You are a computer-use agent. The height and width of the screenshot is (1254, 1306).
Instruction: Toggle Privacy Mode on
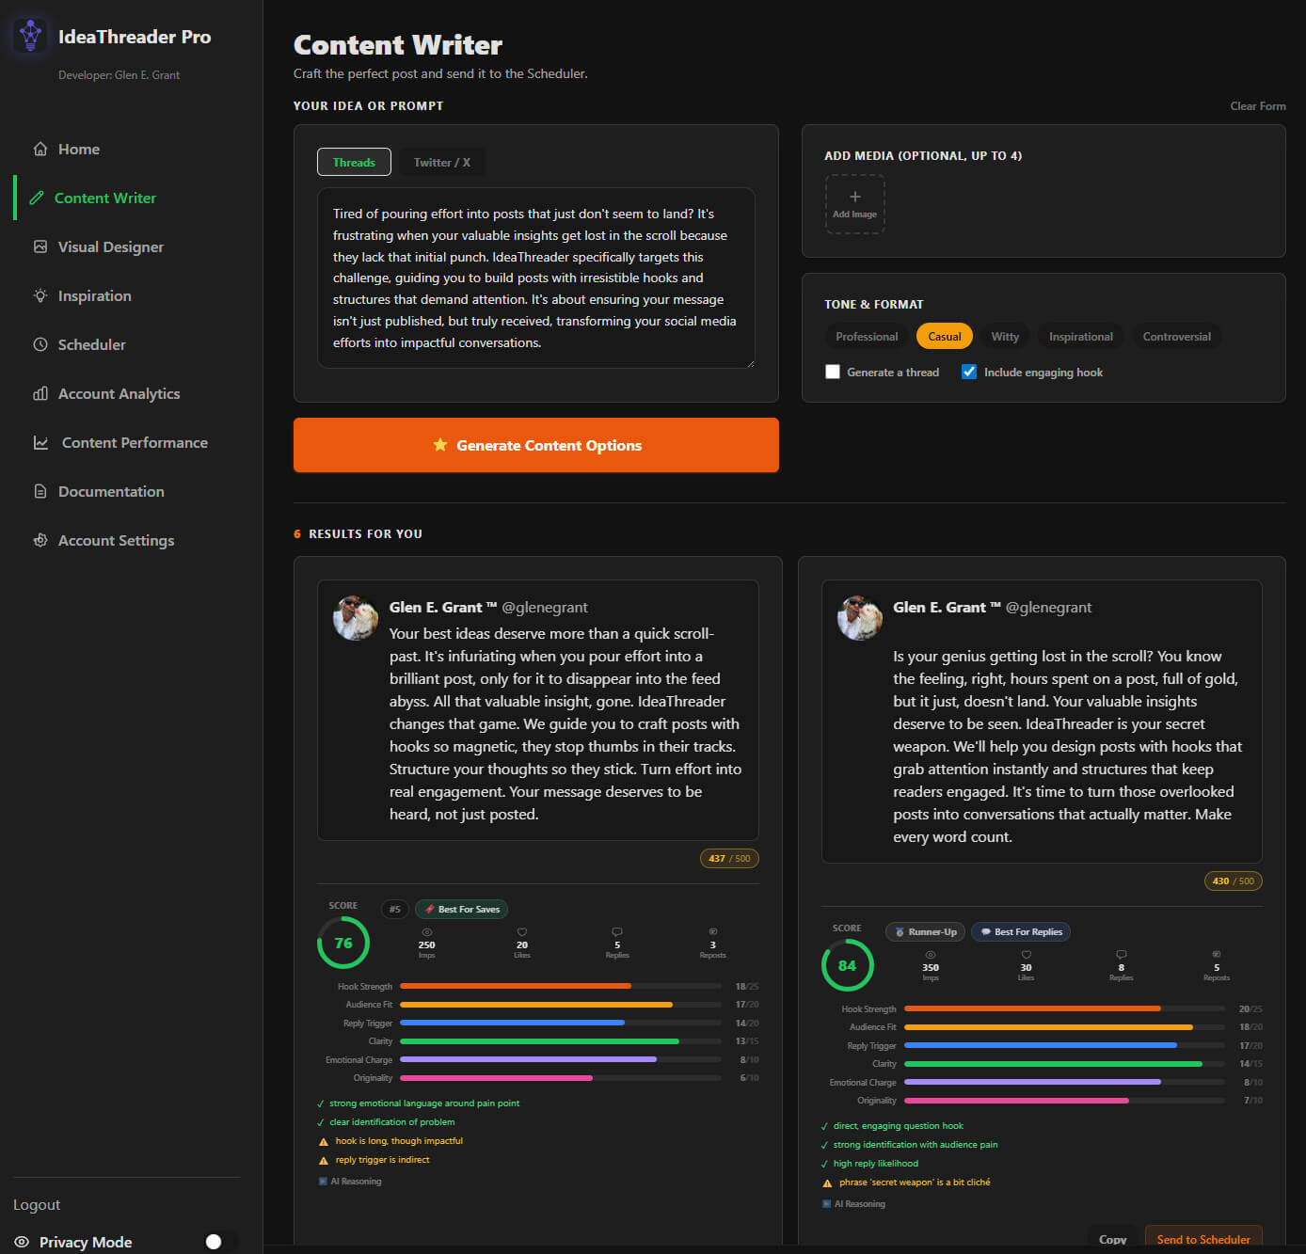pyautogui.click(x=215, y=1241)
